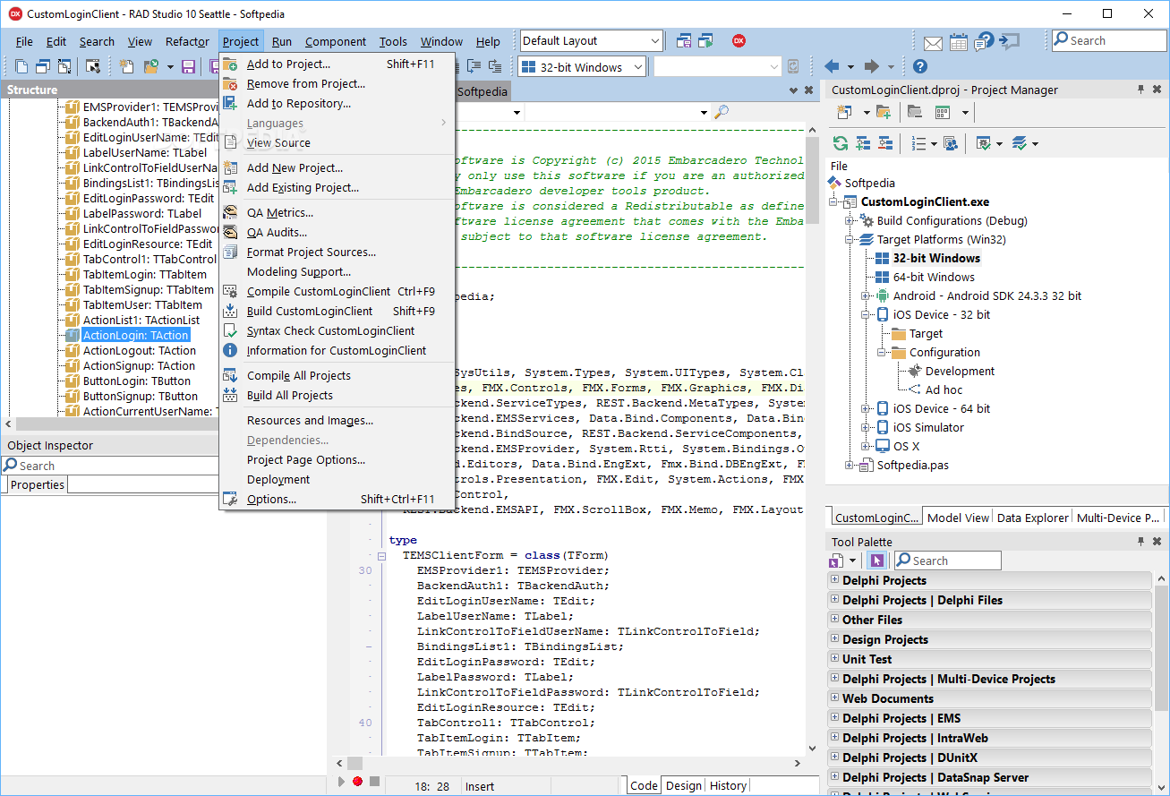Click the Tool Palette vertical scrollbar
This screenshot has height=796, width=1170.
(x=1161, y=682)
